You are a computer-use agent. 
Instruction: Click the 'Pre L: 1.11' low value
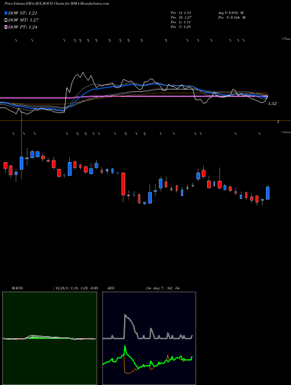(x=181, y=22)
